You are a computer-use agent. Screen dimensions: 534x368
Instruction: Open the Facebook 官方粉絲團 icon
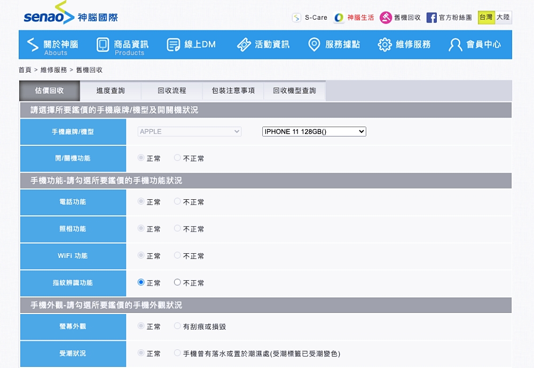(x=431, y=18)
